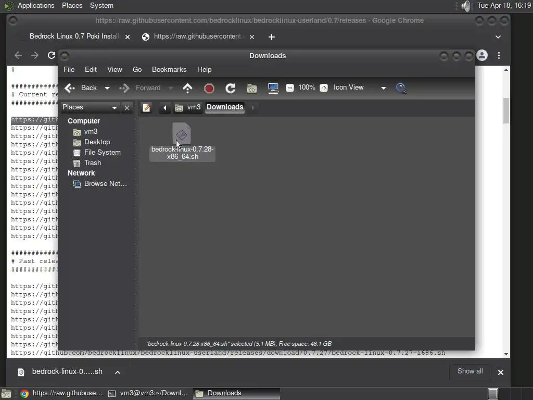Go to the parent folder with the up arrow
This screenshot has width=533, height=400.
(x=187, y=88)
